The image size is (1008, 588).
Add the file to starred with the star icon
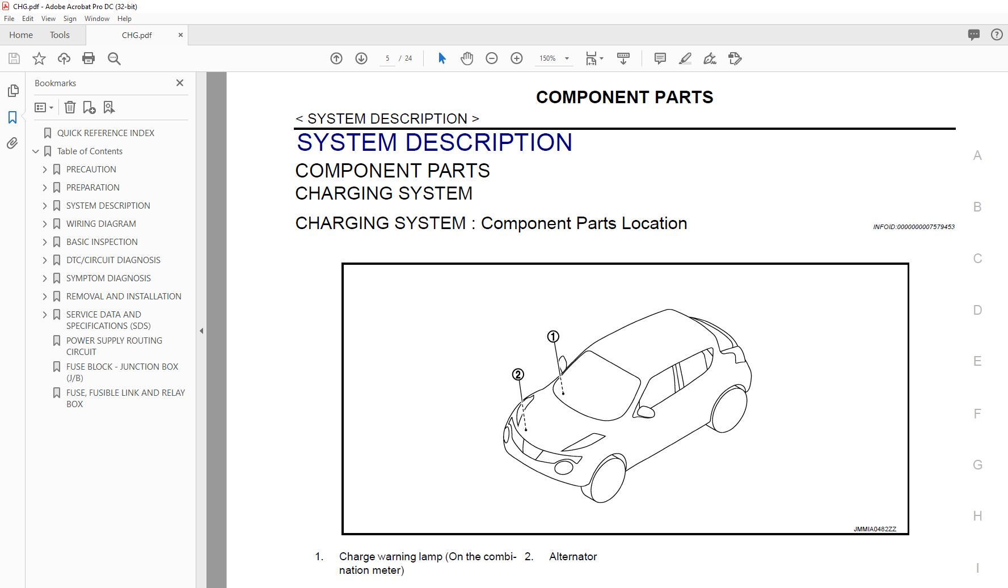coord(39,58)
